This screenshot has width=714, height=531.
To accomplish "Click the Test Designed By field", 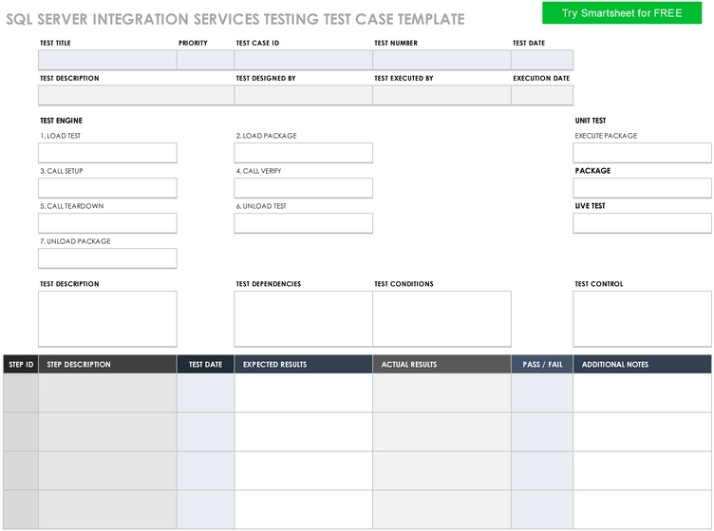I will coord(303,96).
